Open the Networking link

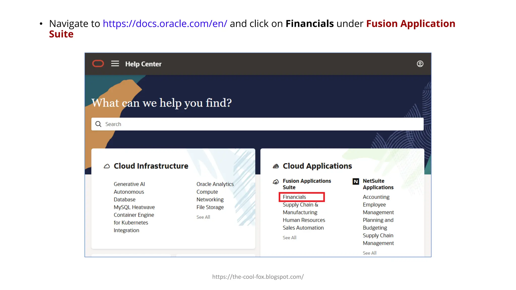pyautogui.click(x=210, y=200)
